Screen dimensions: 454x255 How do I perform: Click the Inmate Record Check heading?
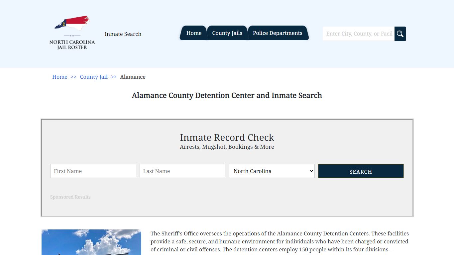tap(227, 137)
